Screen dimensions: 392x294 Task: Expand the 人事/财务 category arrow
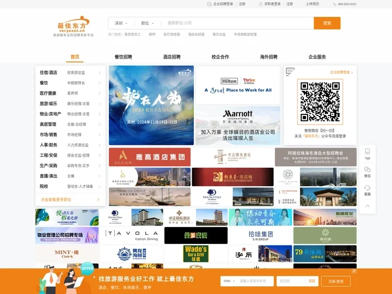[x=100, y=145]
